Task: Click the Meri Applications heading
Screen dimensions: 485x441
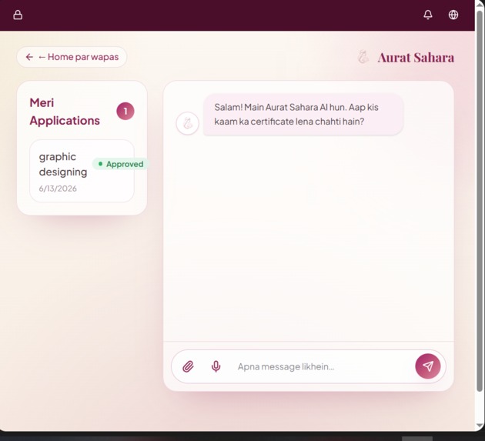Action: 65,112
